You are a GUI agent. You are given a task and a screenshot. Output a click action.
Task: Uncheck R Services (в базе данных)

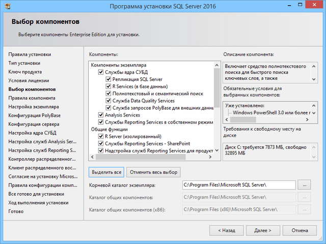(x=108, y=87)
